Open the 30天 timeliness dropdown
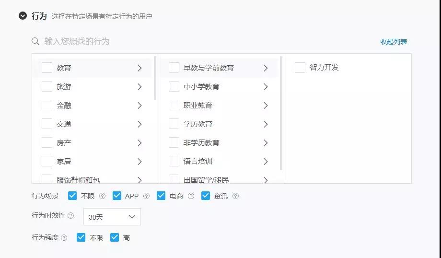The height and width of the screenshot is (258, 441). pos(112,217)
